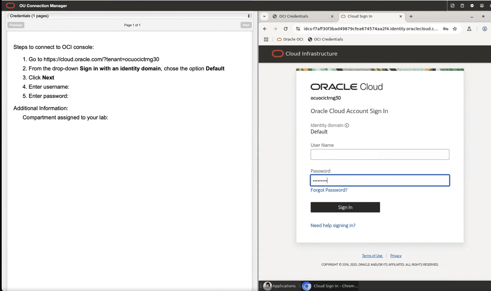
Task: Close the Cloud Sign In tab
Action: coord(401,16)
